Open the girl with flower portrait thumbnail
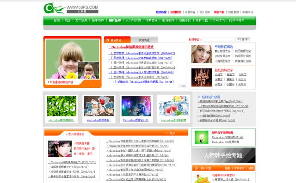The image size is (296, 183). tap(60, 149)
